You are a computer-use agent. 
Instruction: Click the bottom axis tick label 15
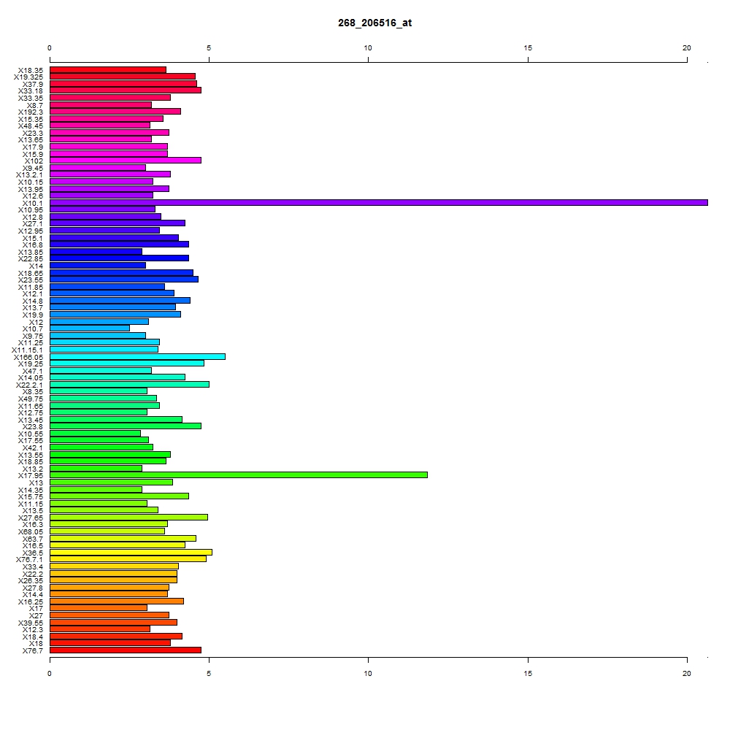(528, 673)
